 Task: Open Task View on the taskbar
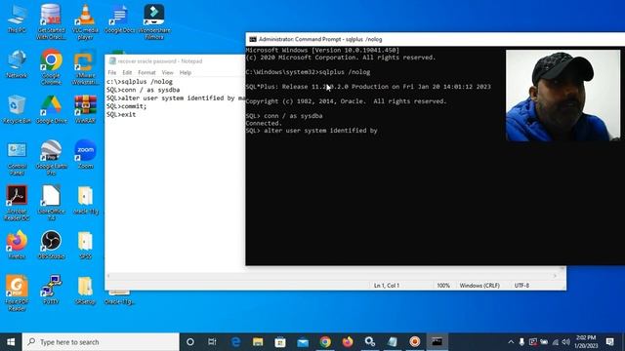(212, 342)
